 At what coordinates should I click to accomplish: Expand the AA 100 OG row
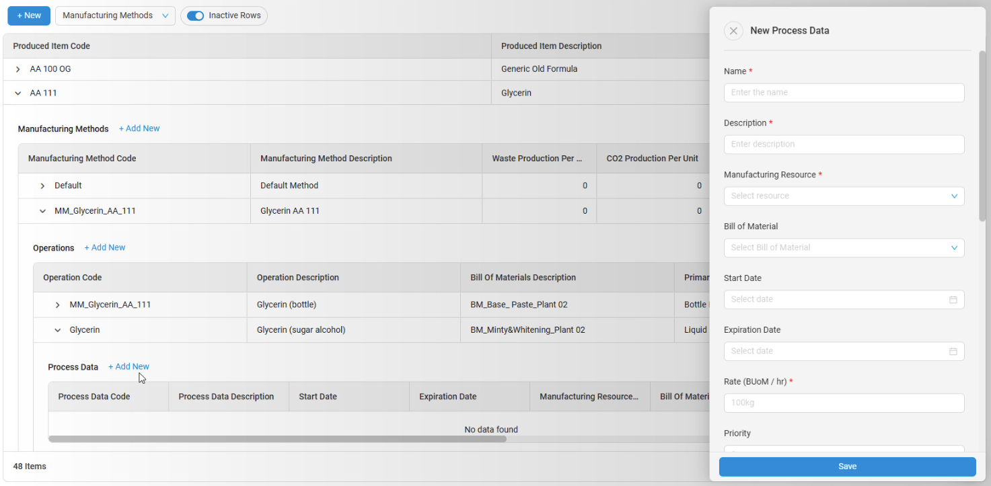(18, 69)
